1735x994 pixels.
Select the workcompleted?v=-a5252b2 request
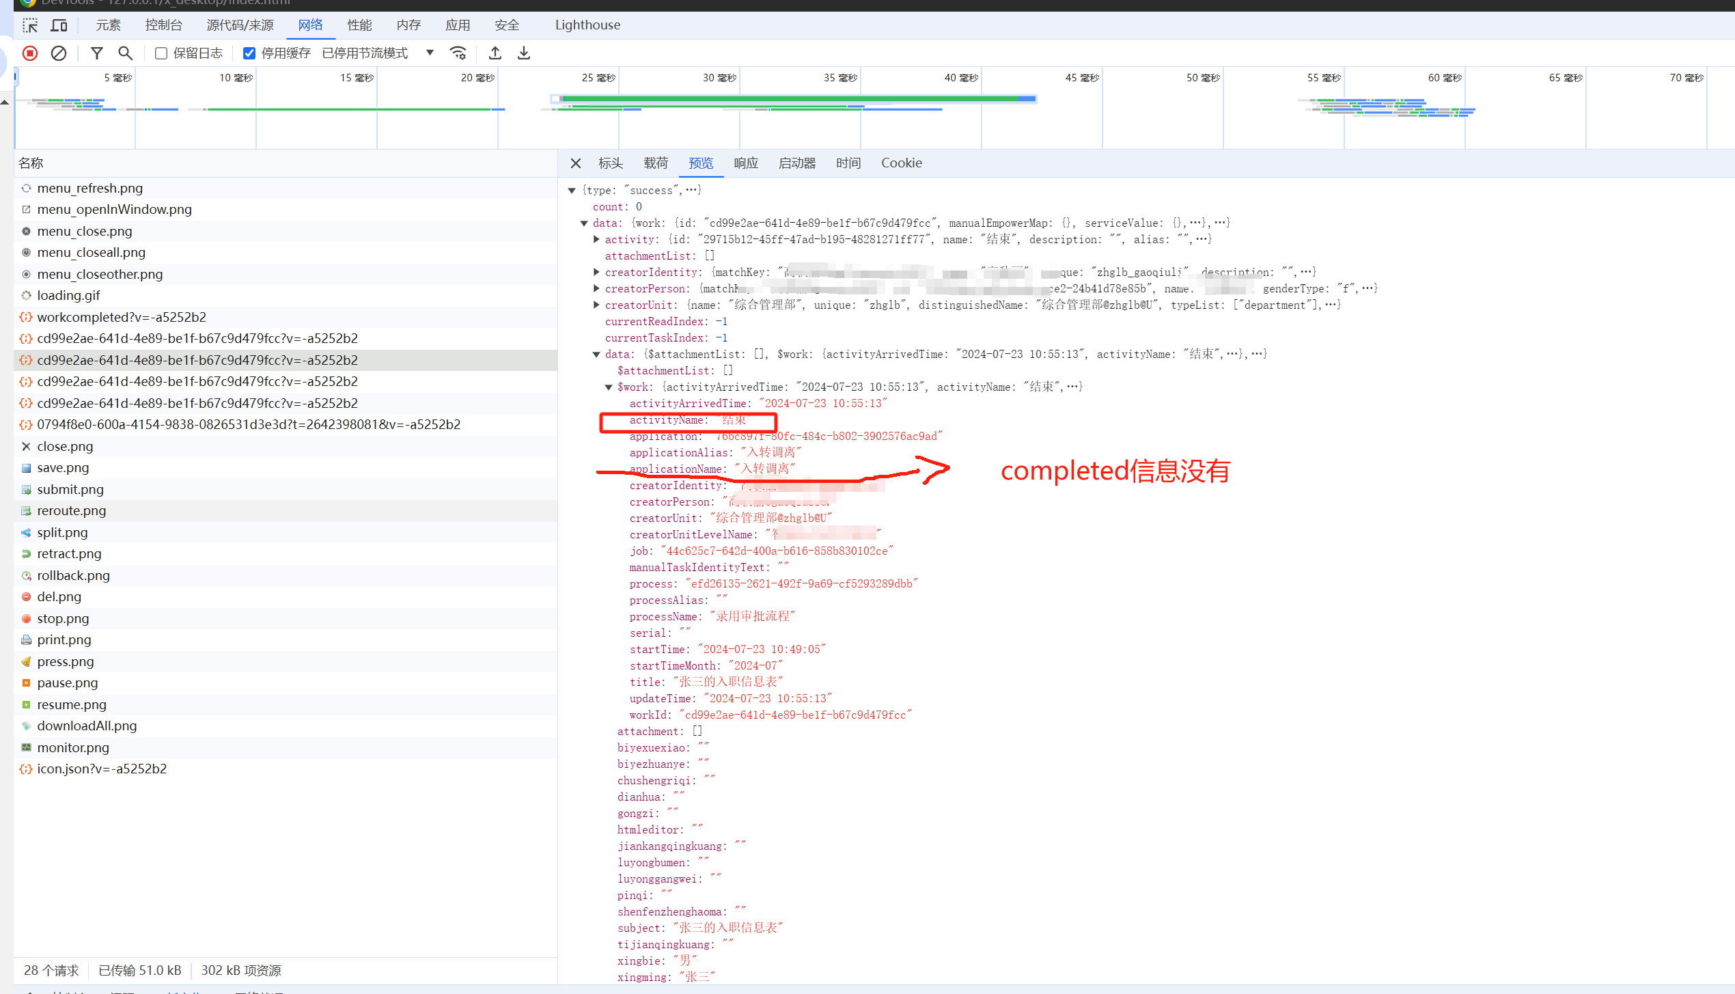click(x=122, y=317)
